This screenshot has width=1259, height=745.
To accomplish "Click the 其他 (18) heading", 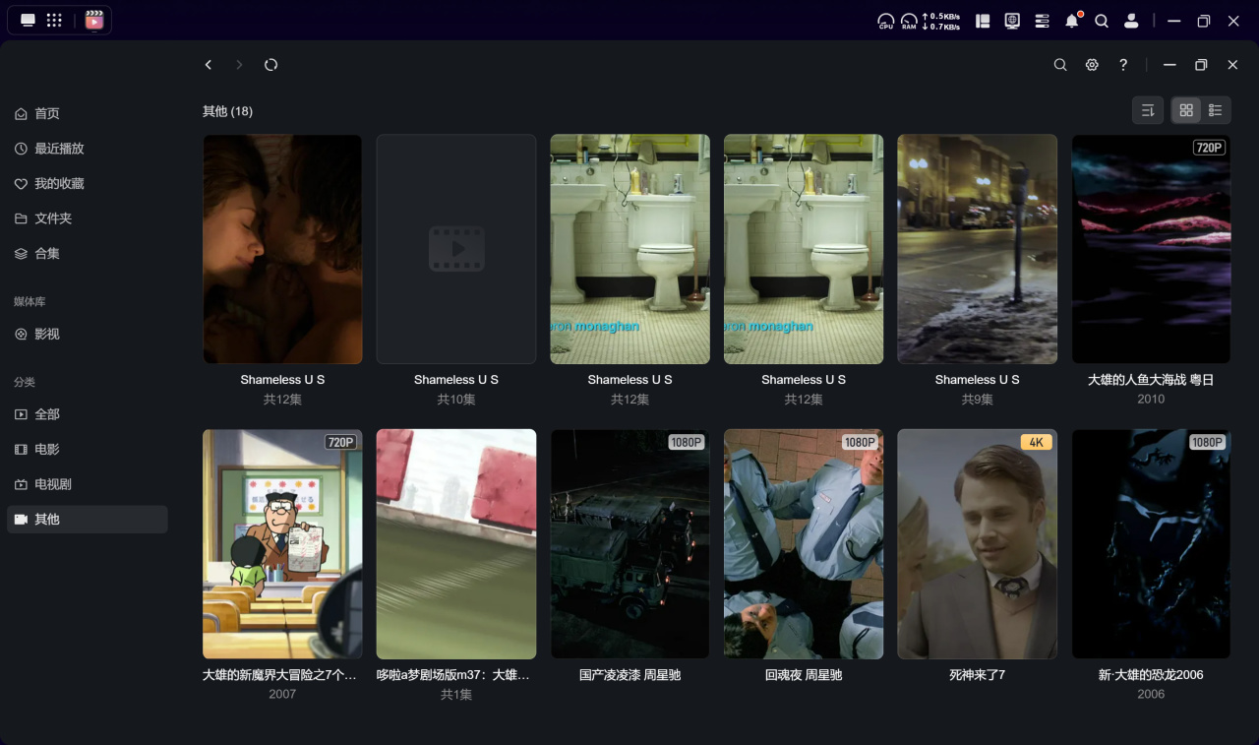I will tap(227, 111).
